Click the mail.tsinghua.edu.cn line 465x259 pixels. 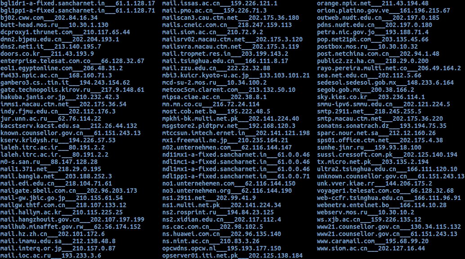coord(225,61)
